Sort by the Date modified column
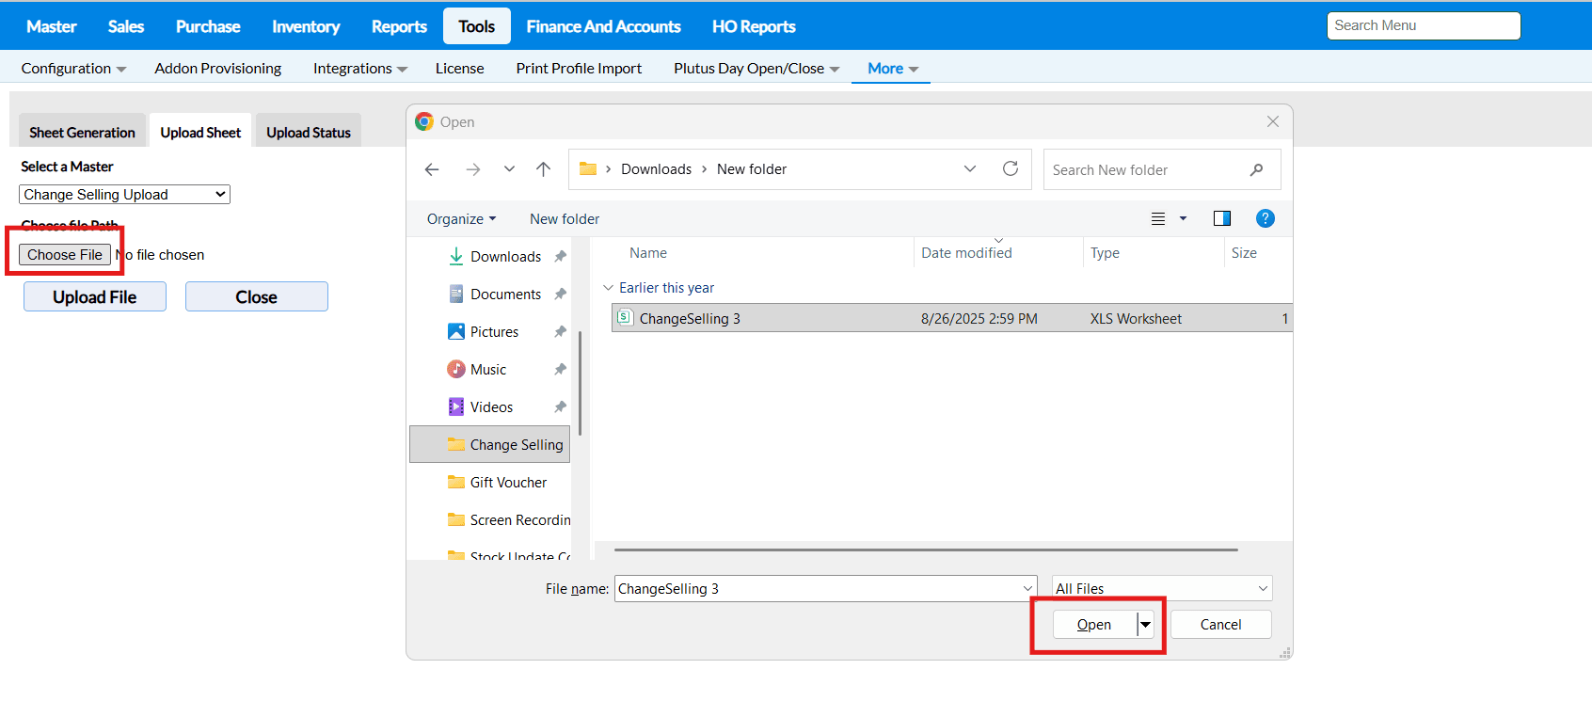The height and width of the screenshot is (717, 1592). point(966,253)
